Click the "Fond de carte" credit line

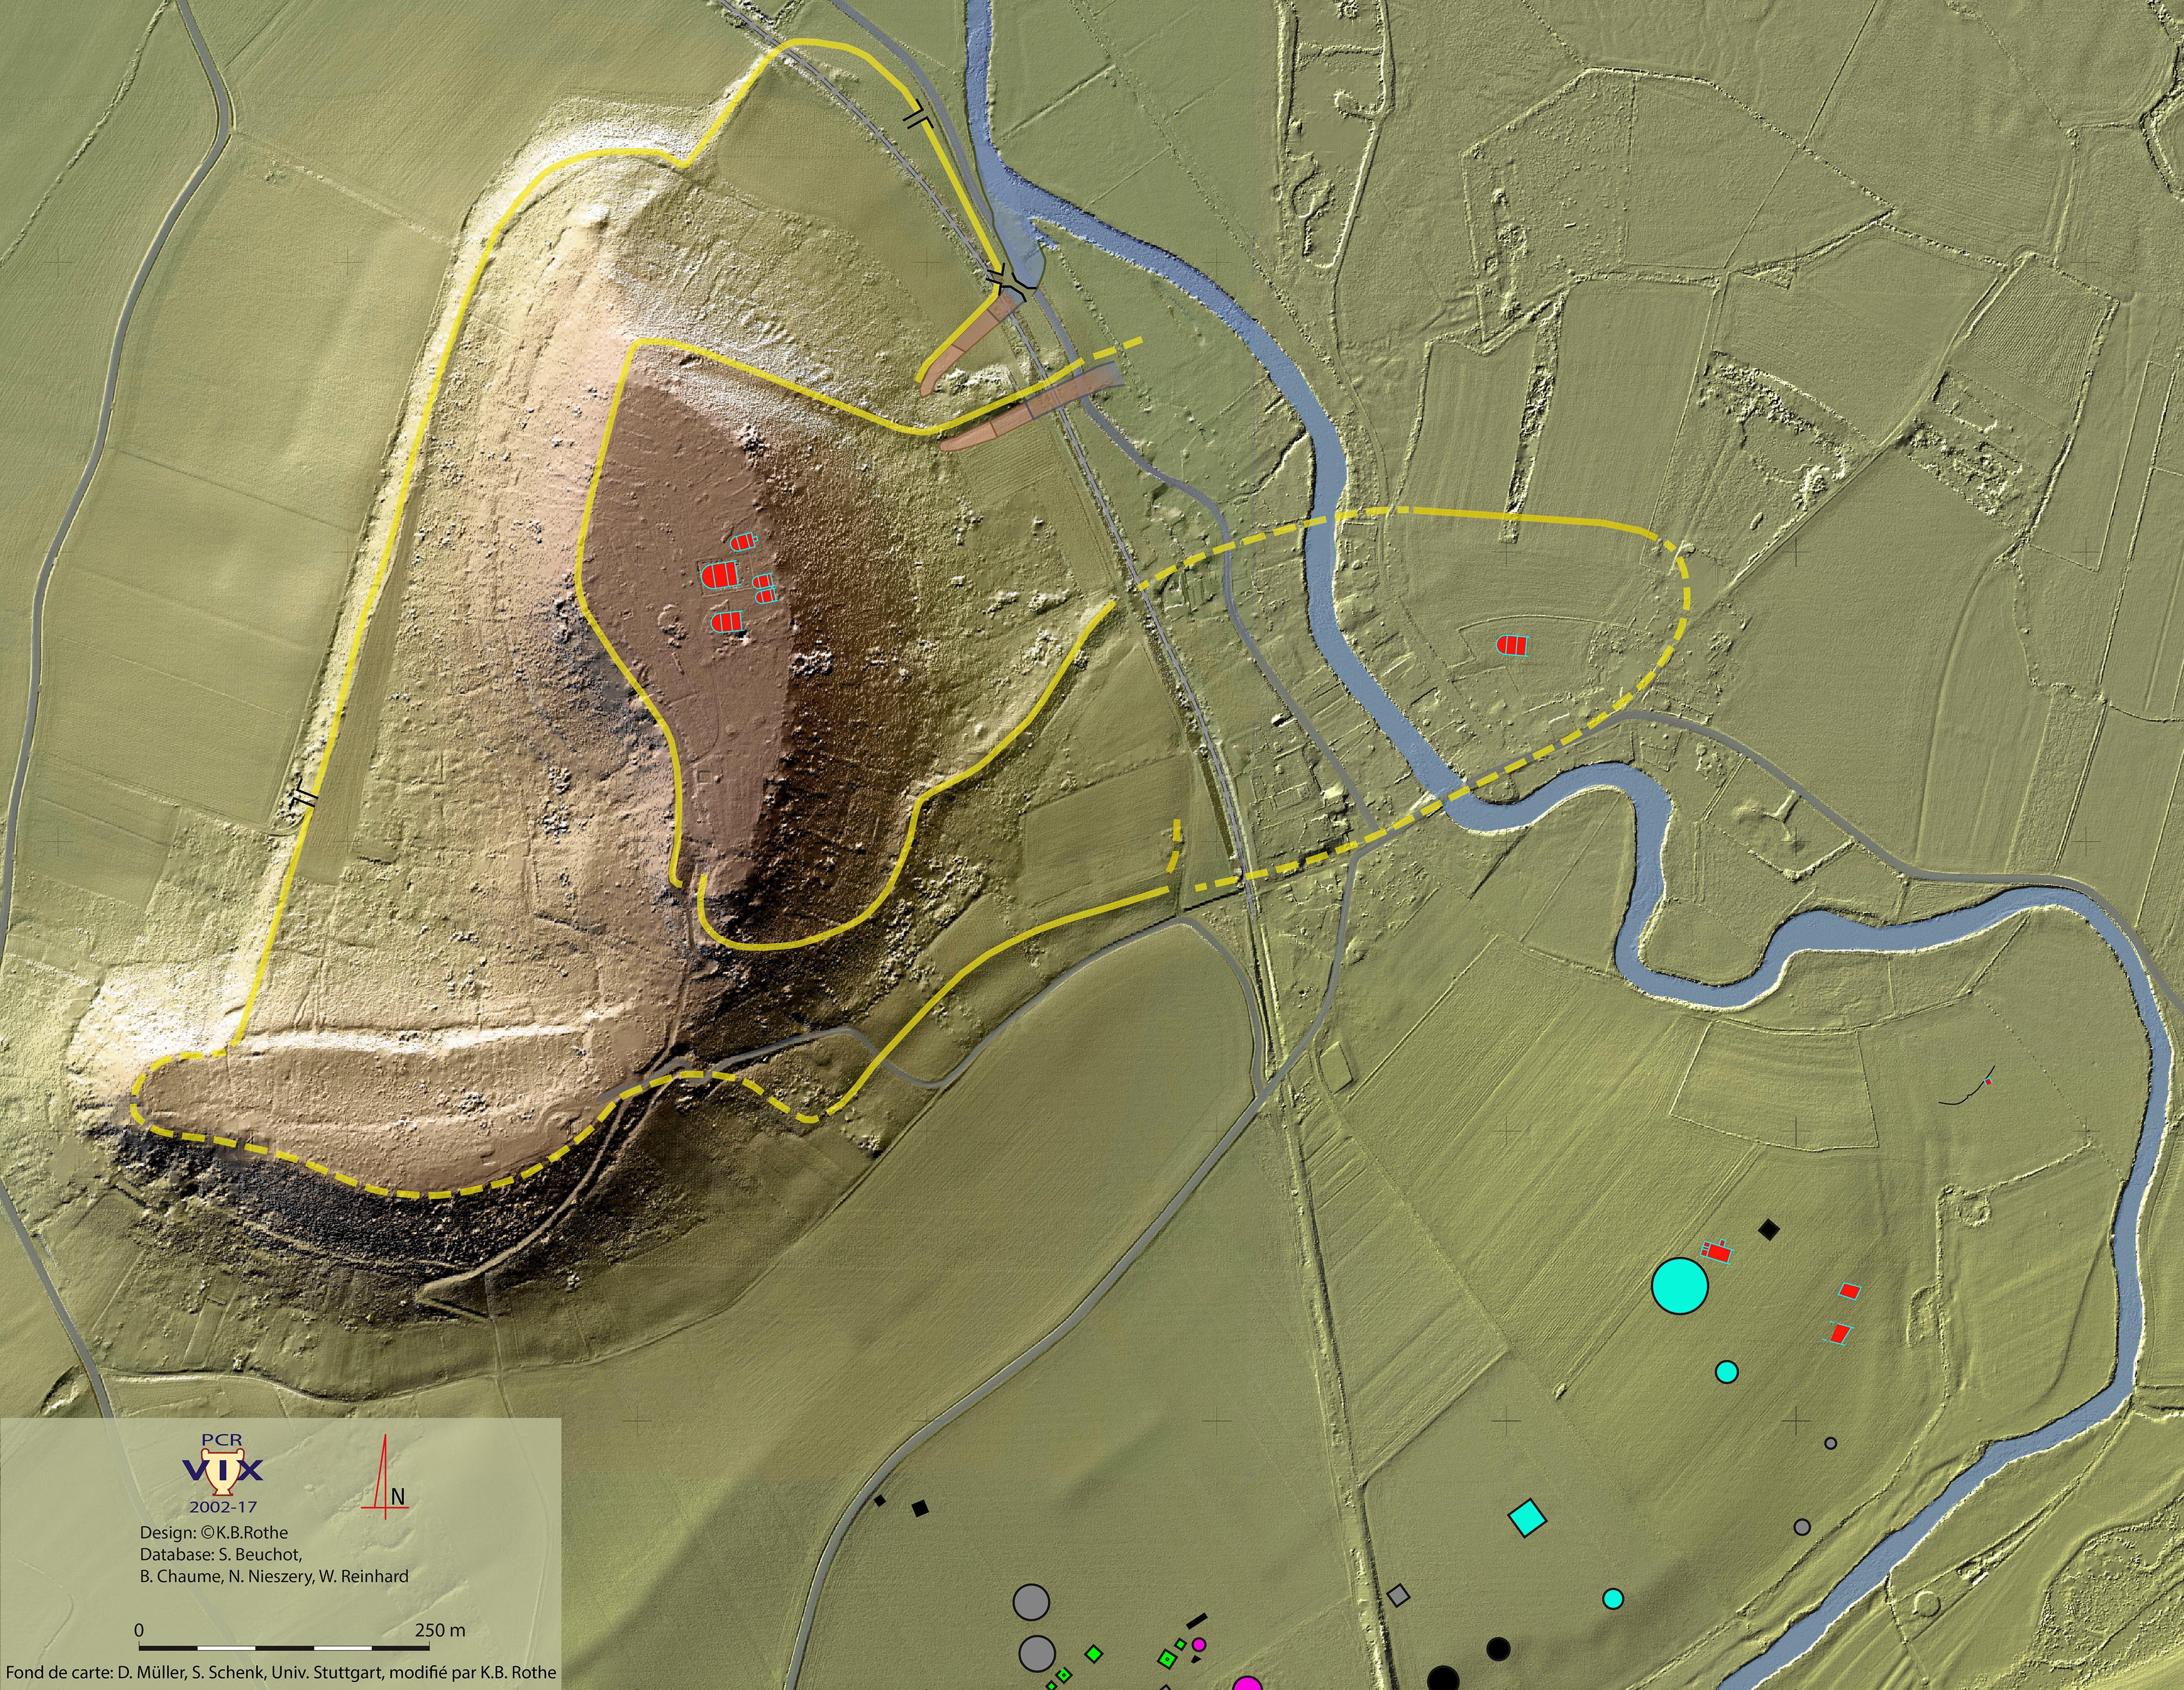point(280,1672)
